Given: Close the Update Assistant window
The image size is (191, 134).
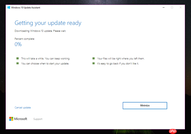Looking at the screenshot, I should 181,8.
